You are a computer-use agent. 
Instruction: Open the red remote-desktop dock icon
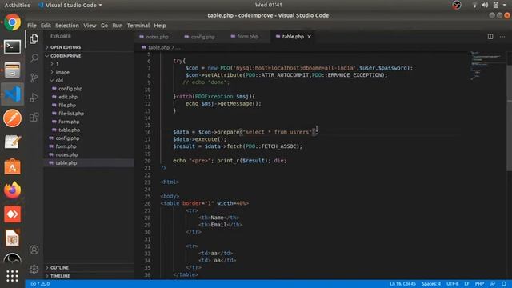click(13, 214)
